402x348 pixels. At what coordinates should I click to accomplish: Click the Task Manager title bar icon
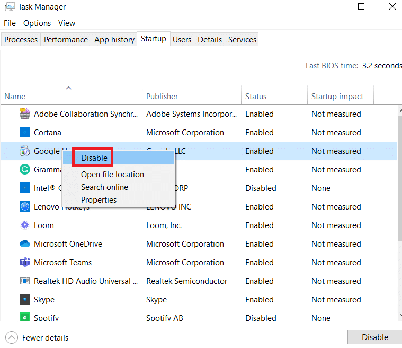click(x=10, y=7)
